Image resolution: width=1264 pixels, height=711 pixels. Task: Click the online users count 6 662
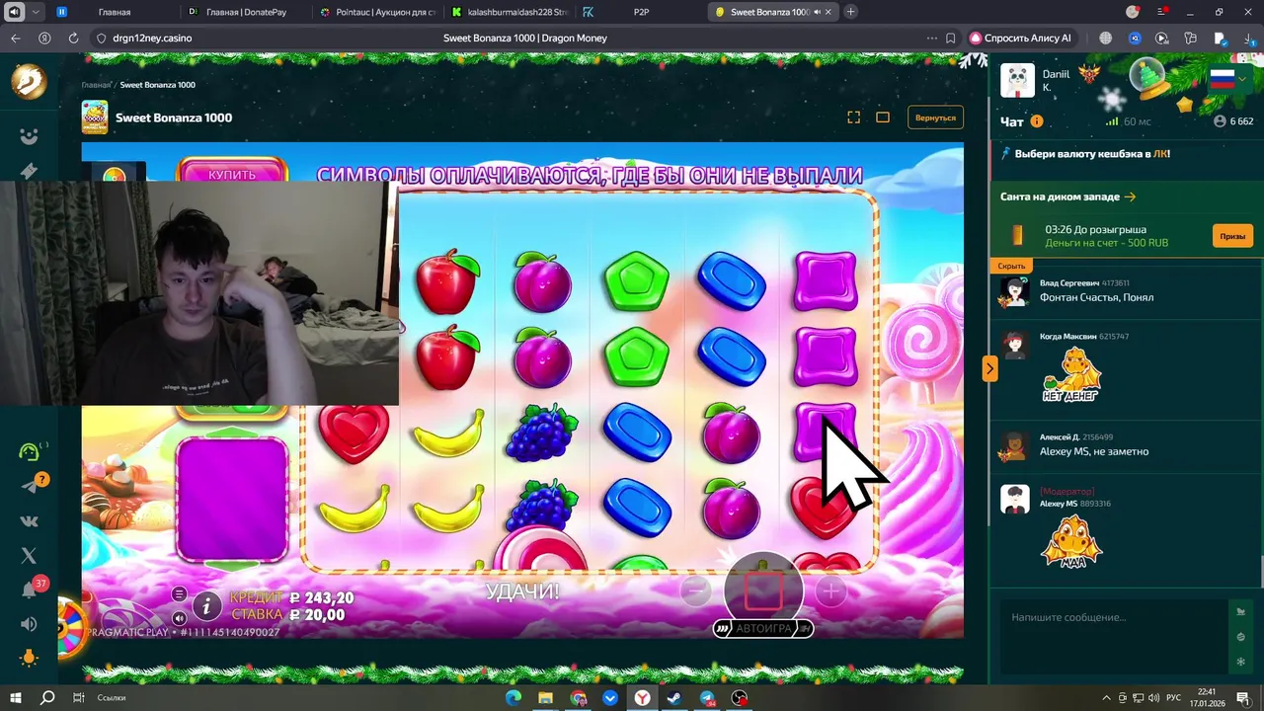[x=1233, y=121]
